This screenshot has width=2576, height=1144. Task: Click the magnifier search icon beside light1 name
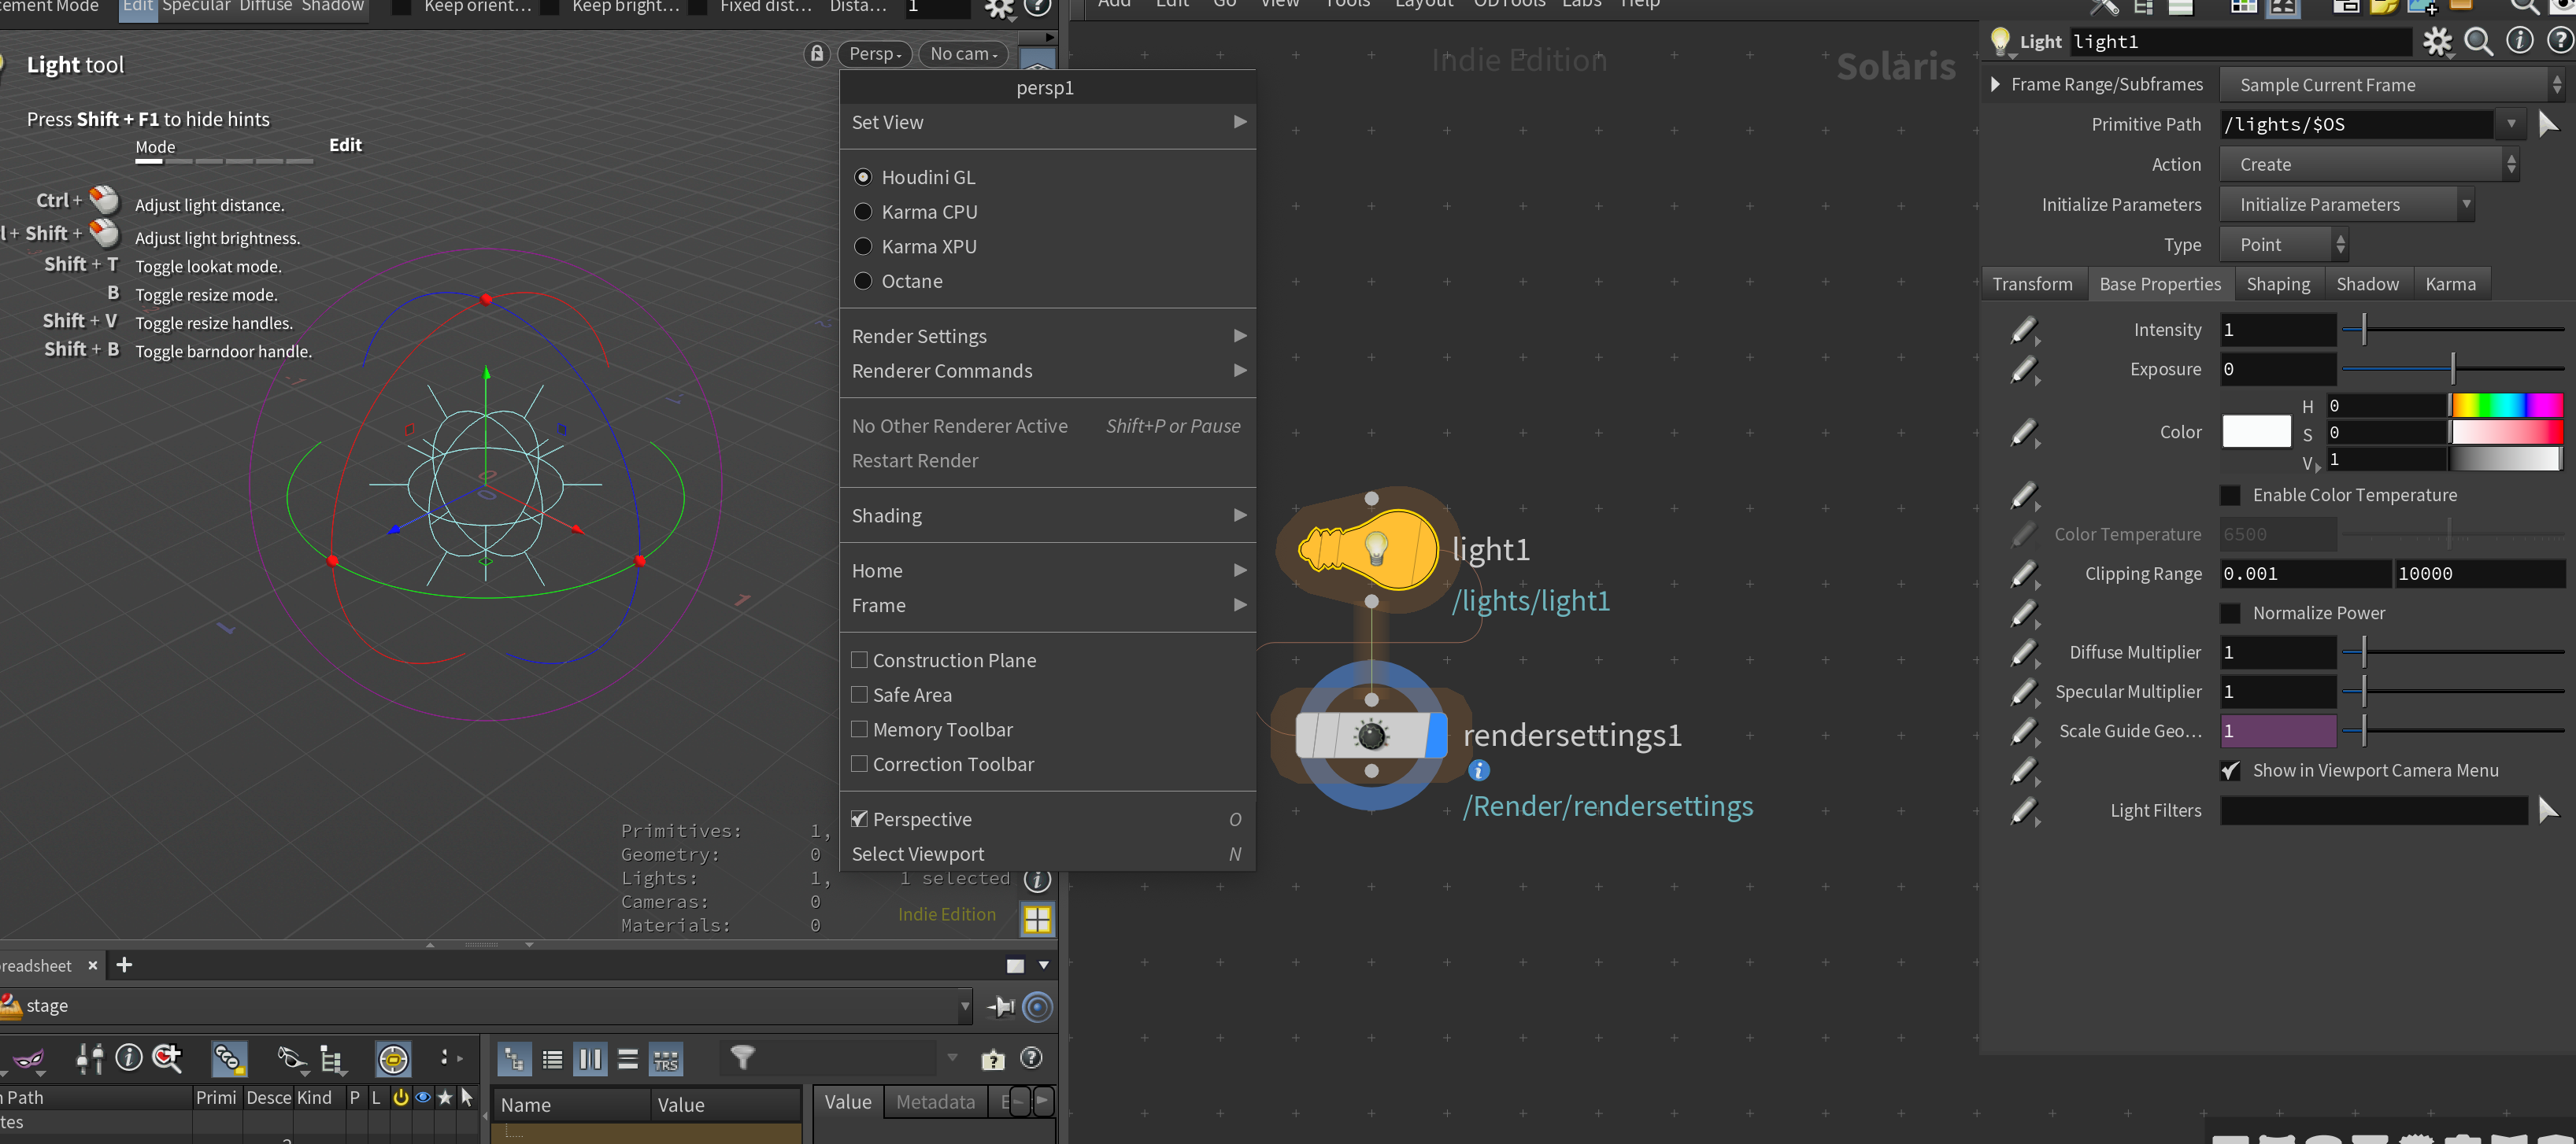(x=2478, y=42)
